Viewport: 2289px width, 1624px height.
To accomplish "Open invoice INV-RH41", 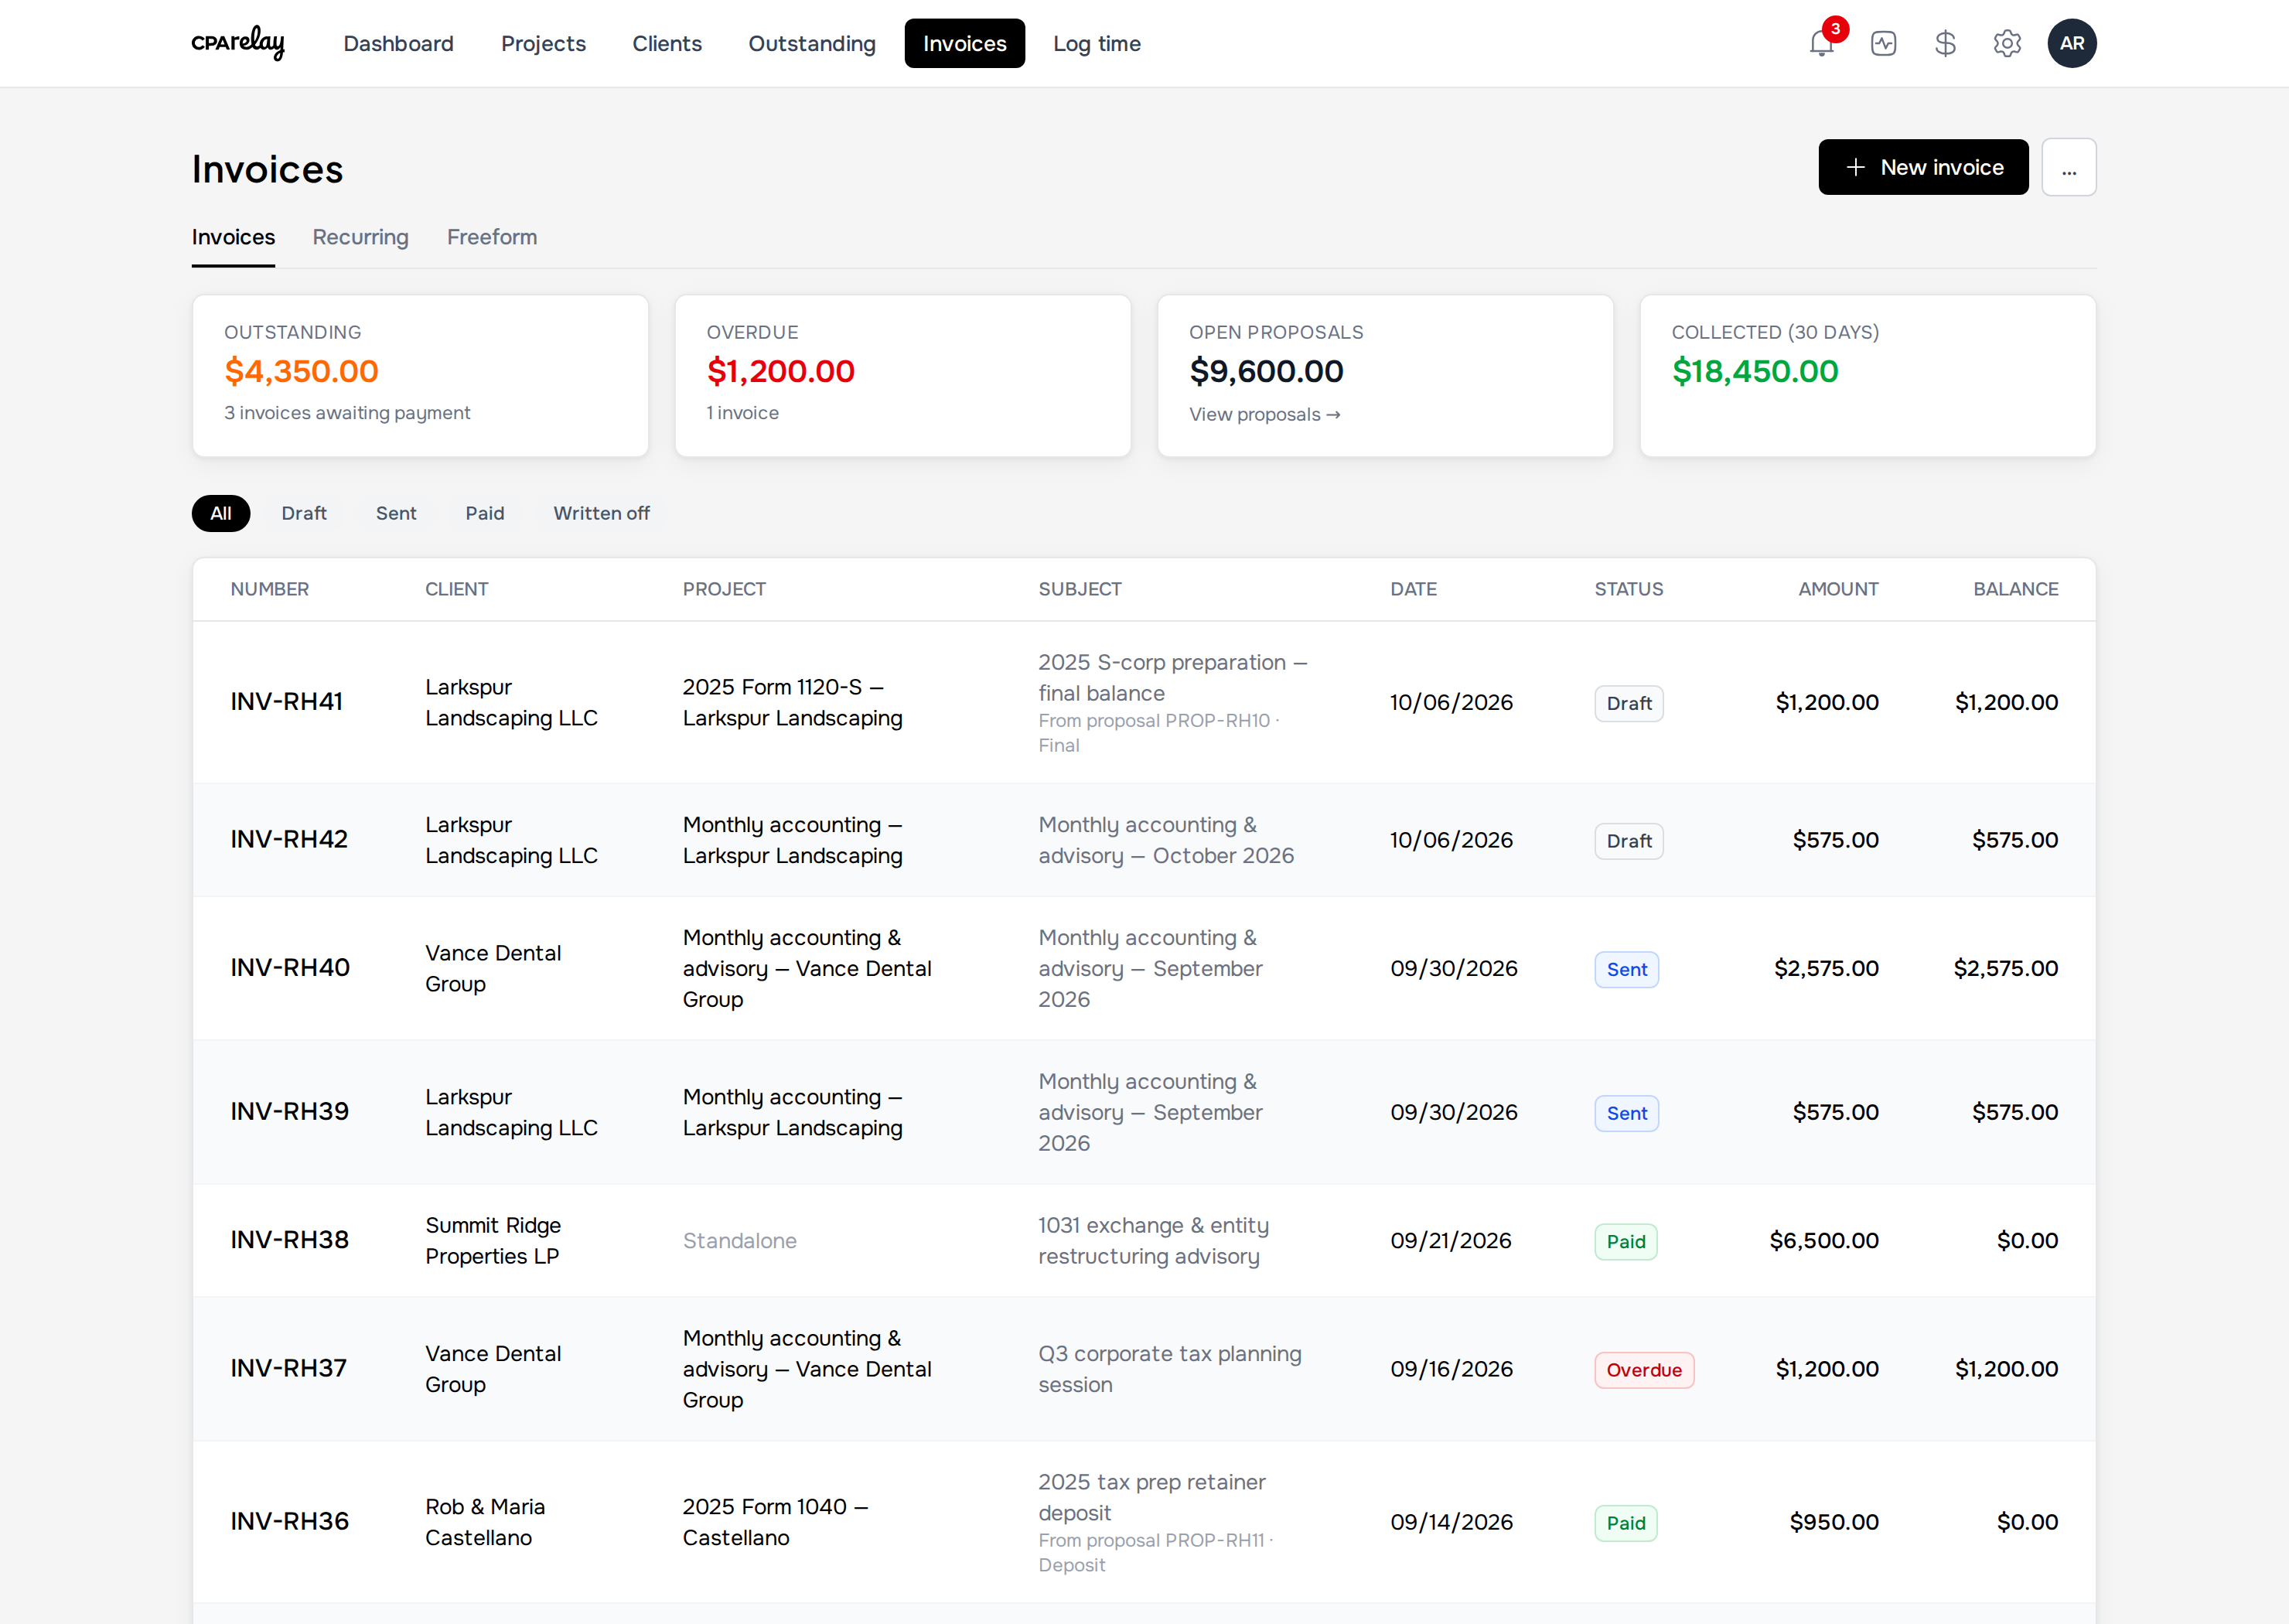I will [286, 702].
